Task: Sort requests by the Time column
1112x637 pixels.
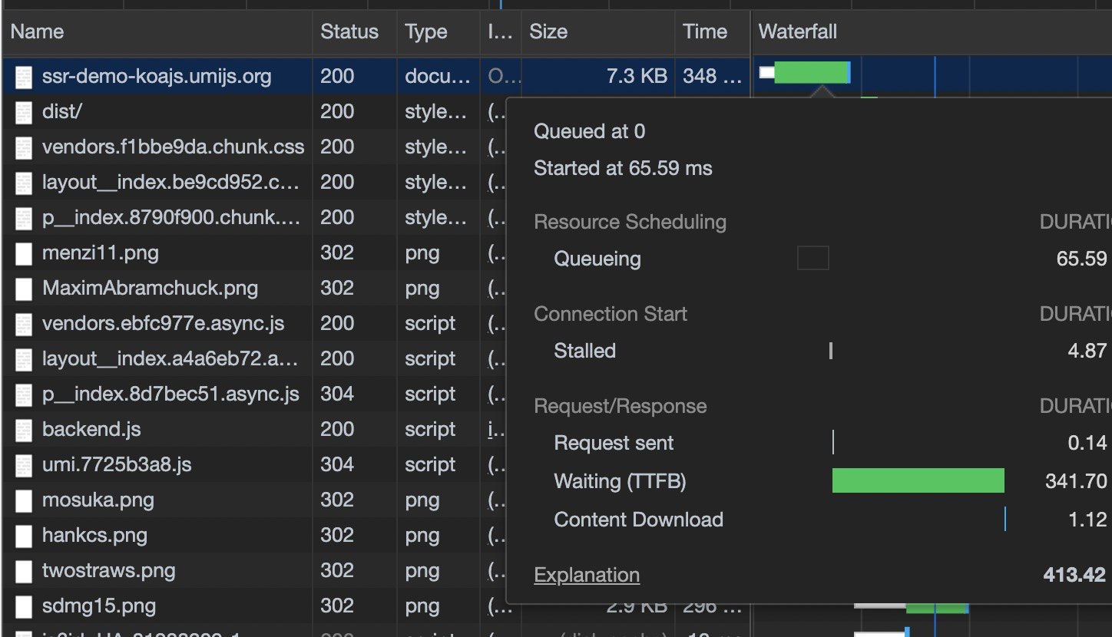Action: coord(704,32)
